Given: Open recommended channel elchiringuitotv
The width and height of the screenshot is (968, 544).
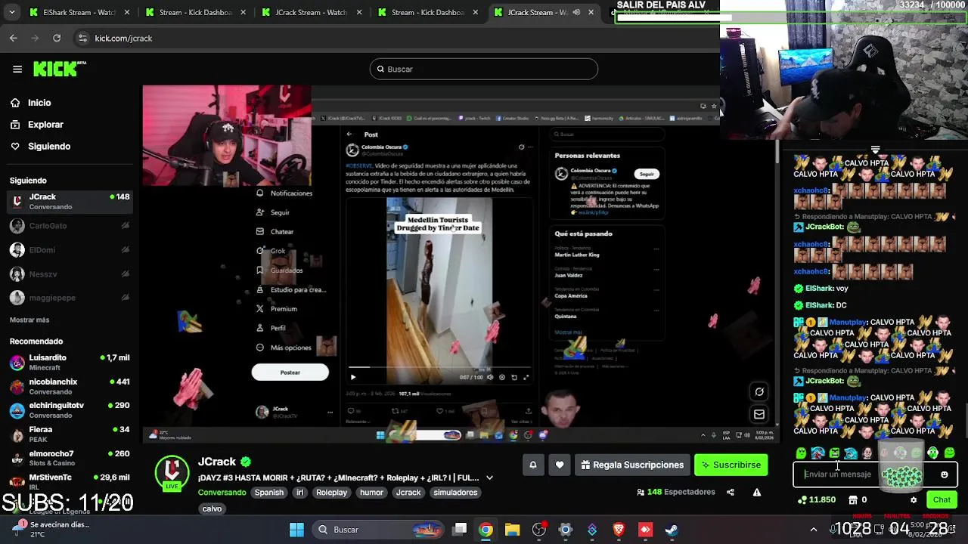Looking at the screenshot, I should click(70, 410).
